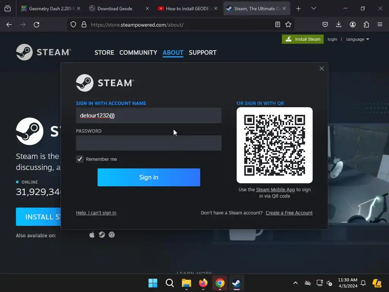Close the How to Install GEODE tab
This screenshot has width=389, height=292.
tap(216, 8)
